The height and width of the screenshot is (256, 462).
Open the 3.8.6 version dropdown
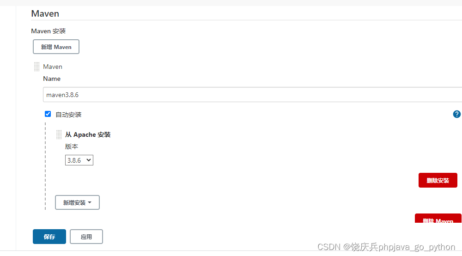79,160
